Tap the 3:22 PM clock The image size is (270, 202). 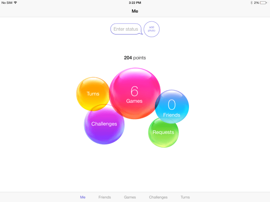[135, 3]
